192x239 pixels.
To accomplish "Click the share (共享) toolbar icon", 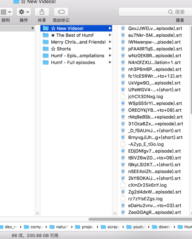I will pos(42,12).
